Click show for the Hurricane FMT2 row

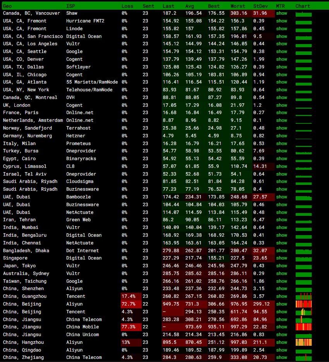pyautogui.click(x=281, y=21)
